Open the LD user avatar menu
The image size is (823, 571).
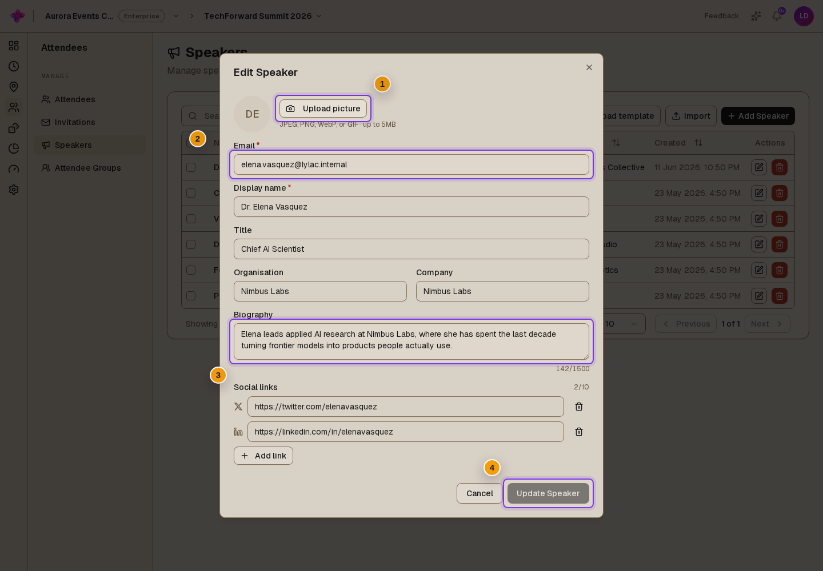(804, 16)
